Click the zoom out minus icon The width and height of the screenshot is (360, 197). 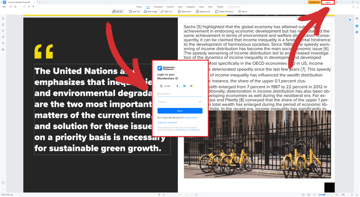(x=314, y=195)
